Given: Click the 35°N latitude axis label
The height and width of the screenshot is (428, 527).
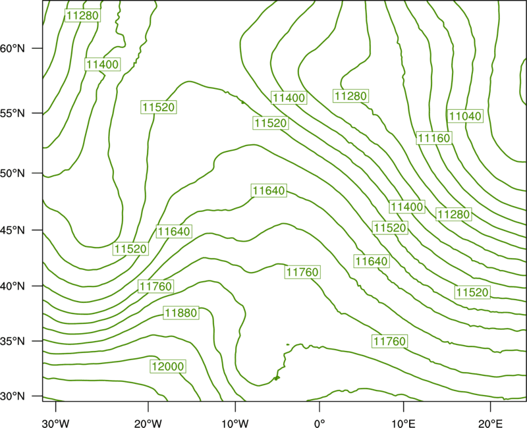Looking at the screenshot, I should [x=13, y=341].
